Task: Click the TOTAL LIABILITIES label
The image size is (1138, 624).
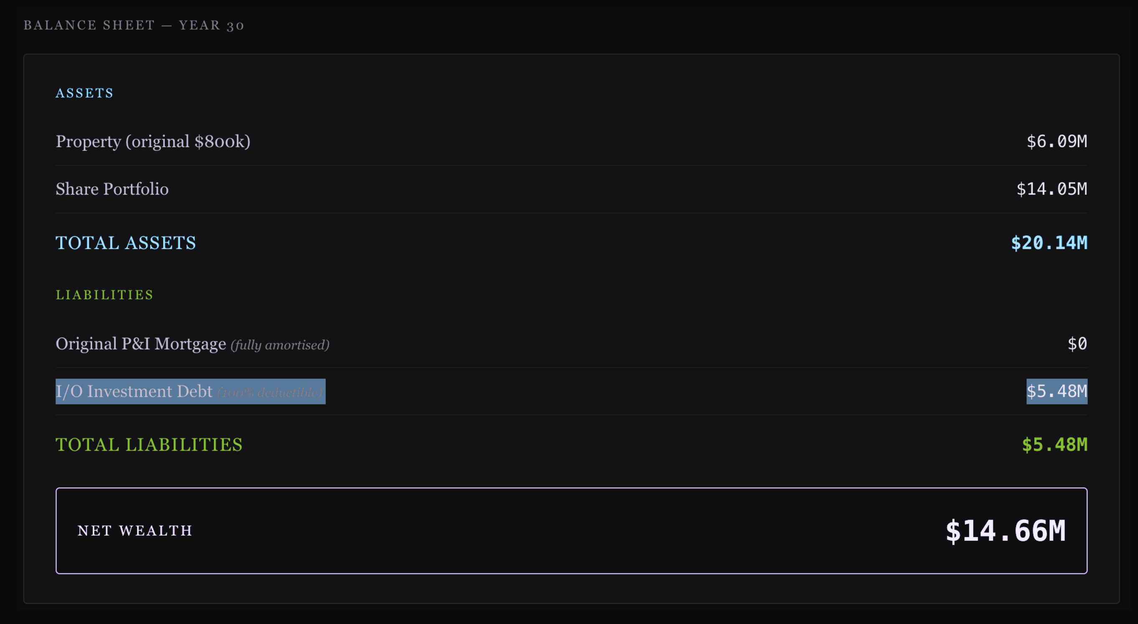Action: (149, 445)
